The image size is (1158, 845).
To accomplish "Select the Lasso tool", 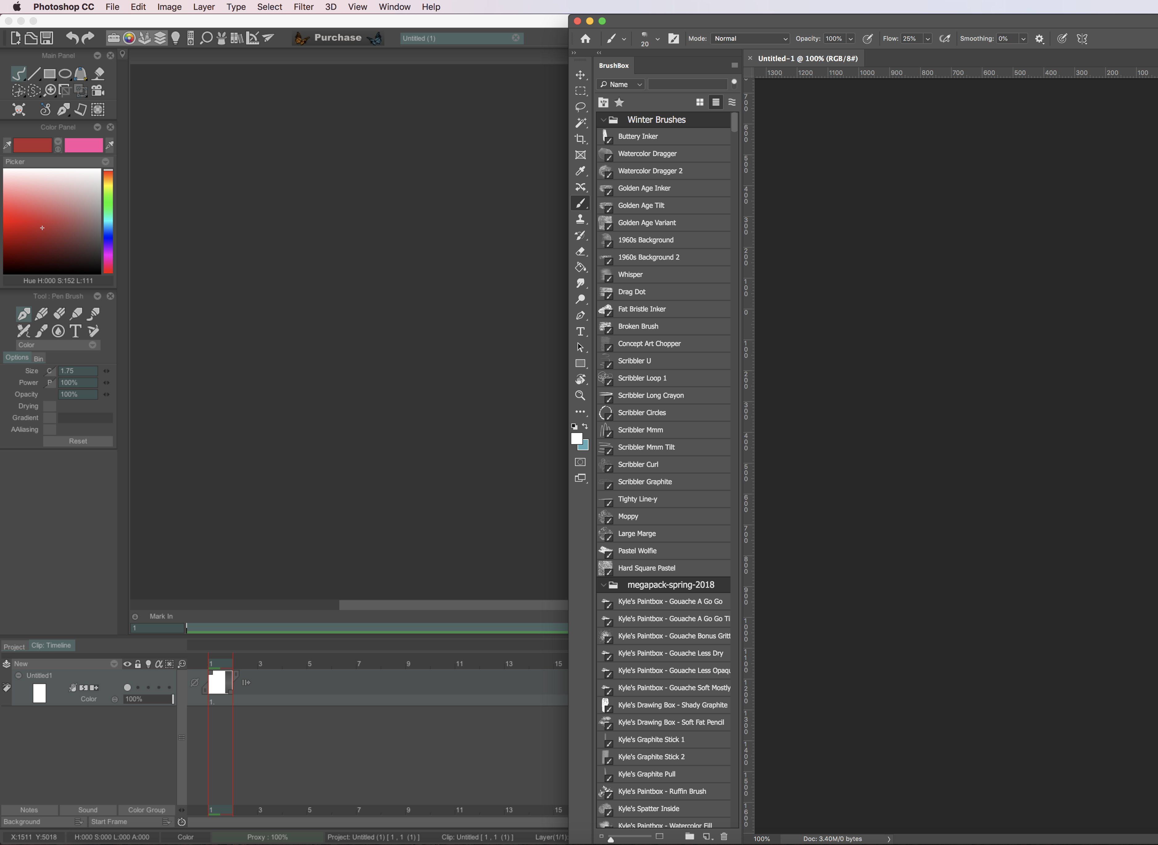I will click(x=580, y=107).
